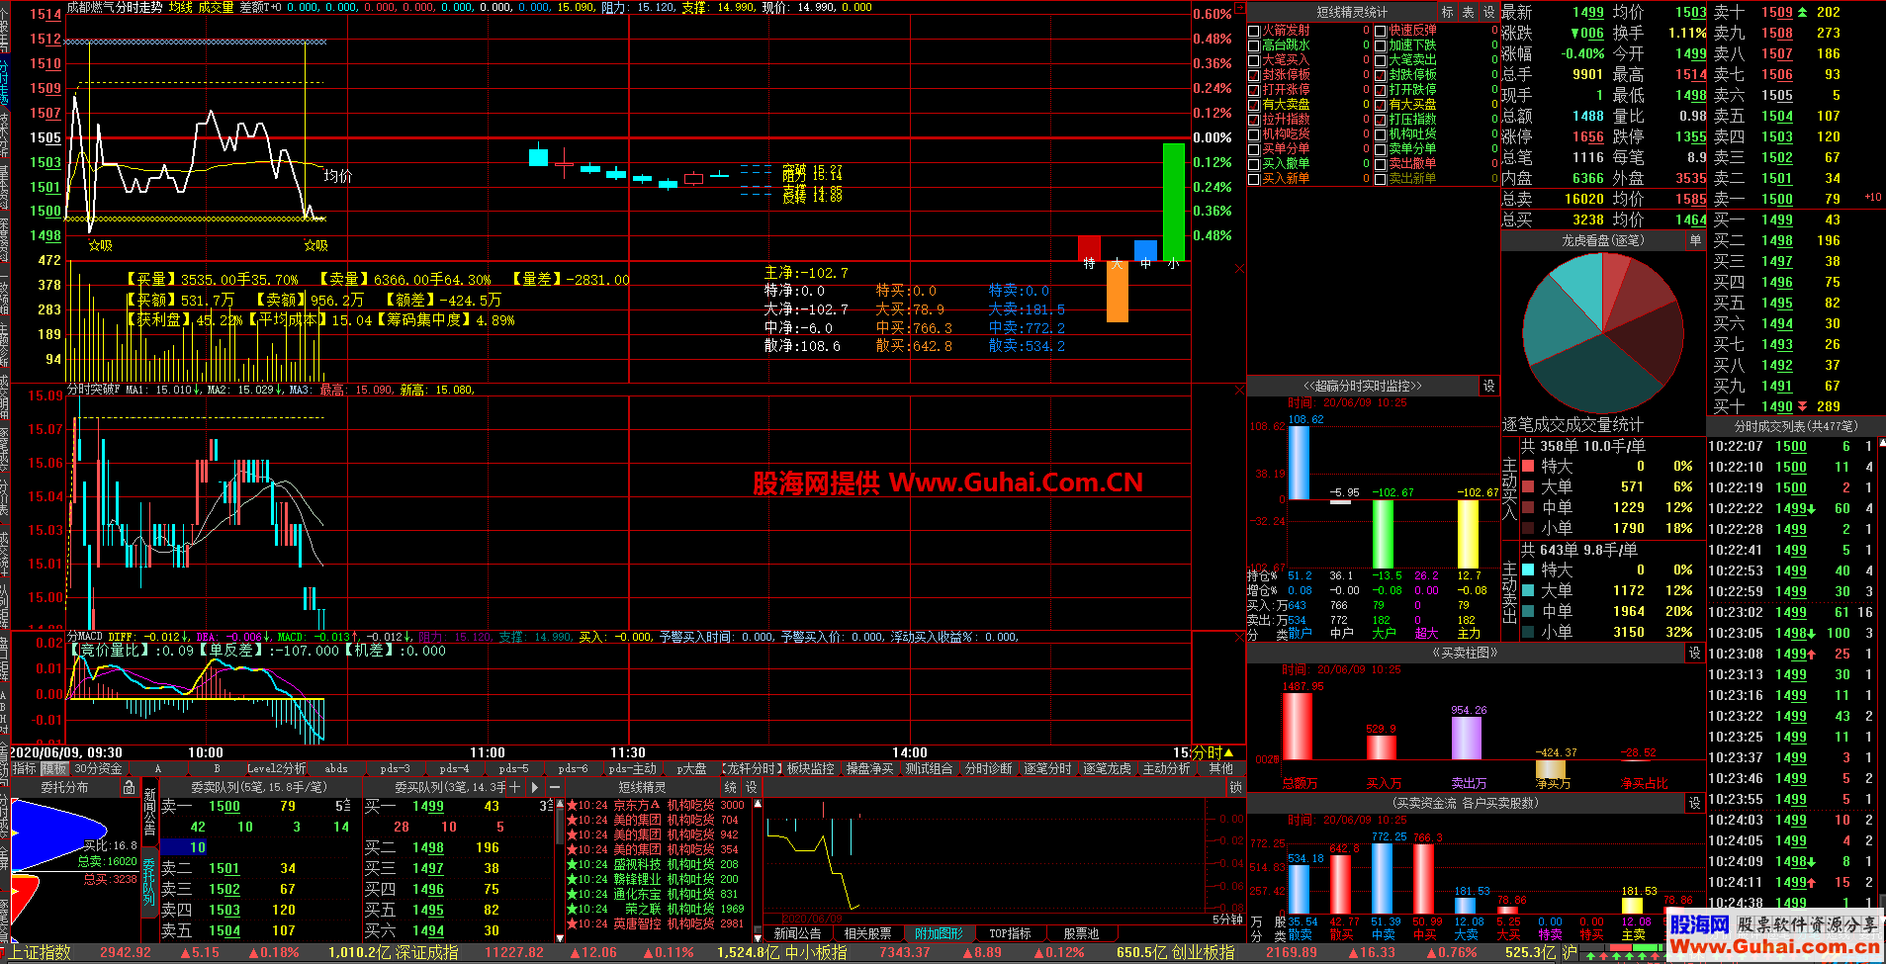Click the 中单 teal swatch in 主动卖出
This screenshot has width=1886, height=964.
1528,611
